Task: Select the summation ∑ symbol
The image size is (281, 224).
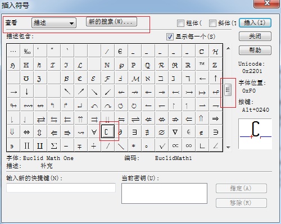Action: 53,145
